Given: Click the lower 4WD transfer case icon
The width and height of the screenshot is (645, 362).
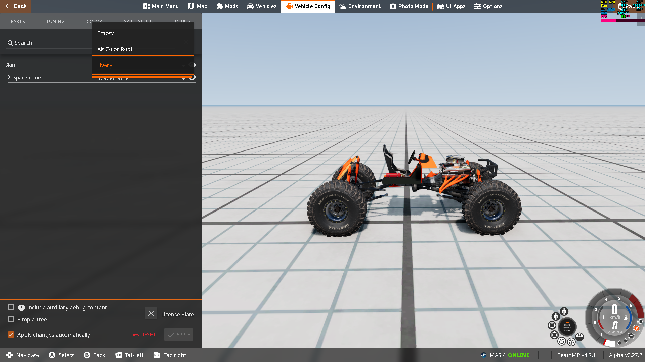Looking at the screenshot, I should point(556,316).
